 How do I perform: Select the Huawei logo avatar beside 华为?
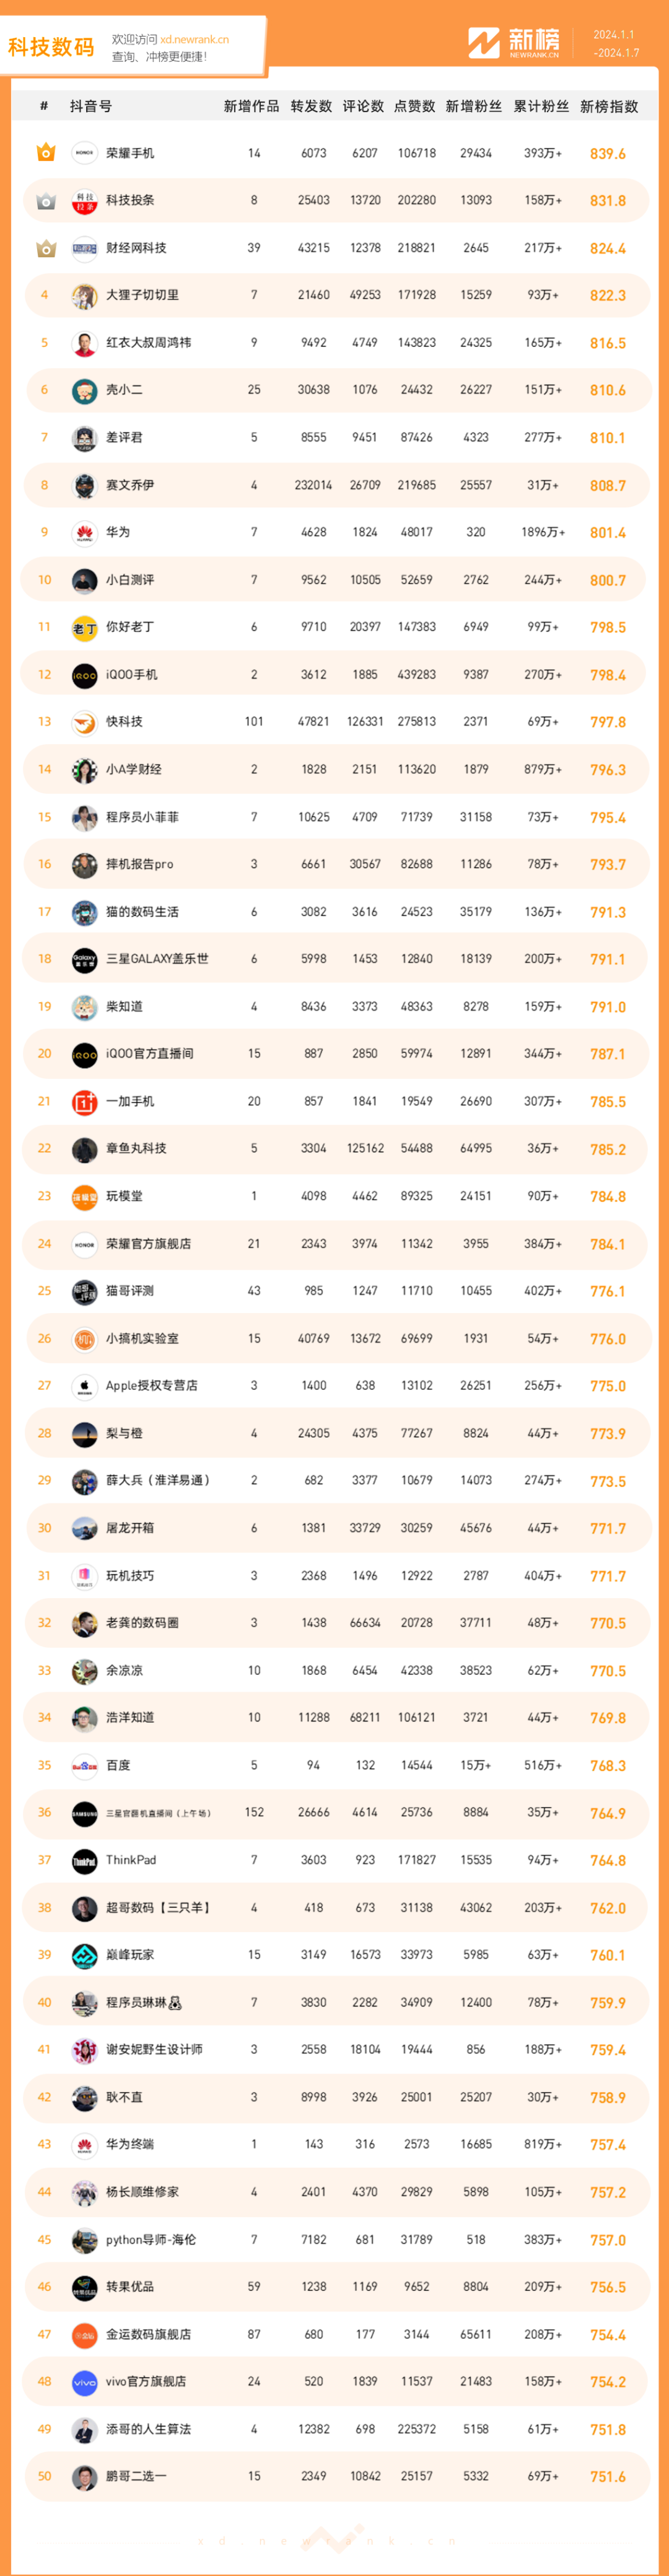point(85,533)
